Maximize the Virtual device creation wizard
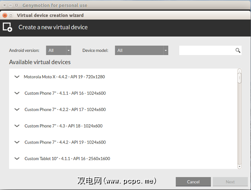 click(x=11, y=15)
